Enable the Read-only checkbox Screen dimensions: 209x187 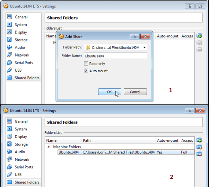pos(86,64)
